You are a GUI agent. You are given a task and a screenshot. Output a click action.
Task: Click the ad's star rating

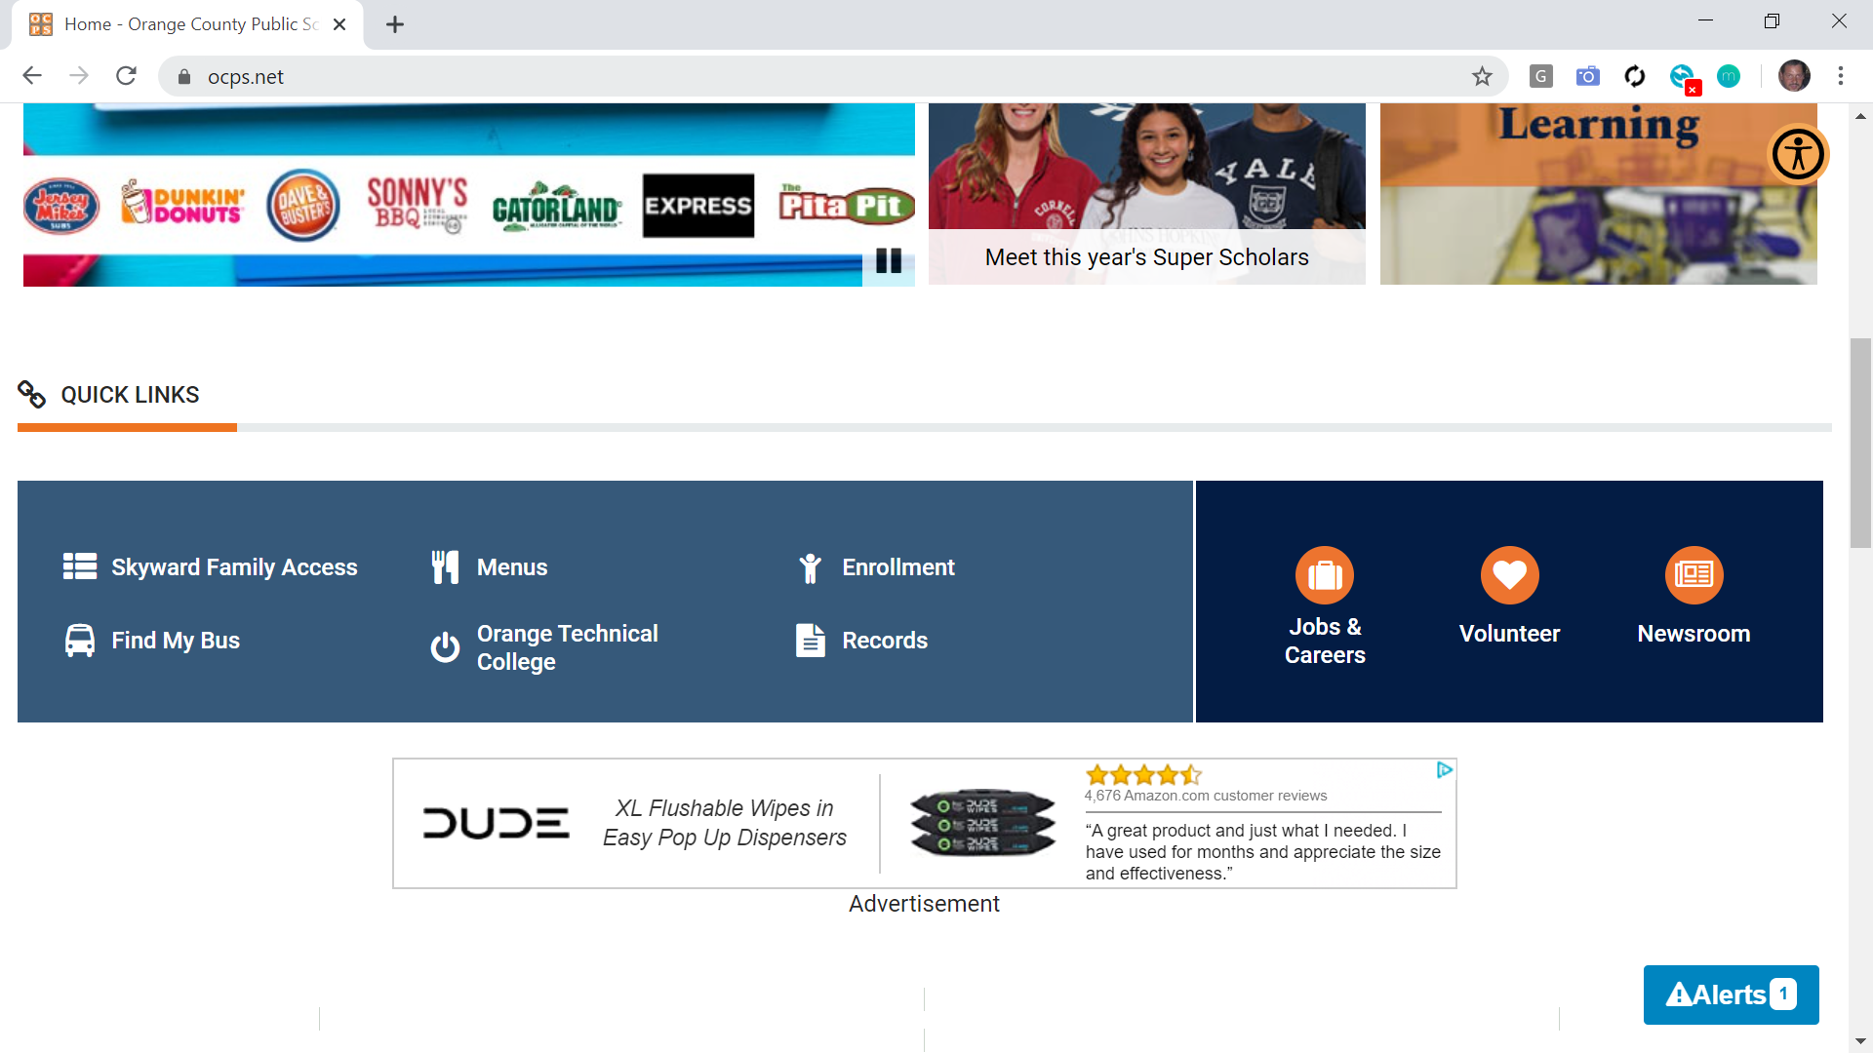pyautogui.click(x=1143, y=775)
